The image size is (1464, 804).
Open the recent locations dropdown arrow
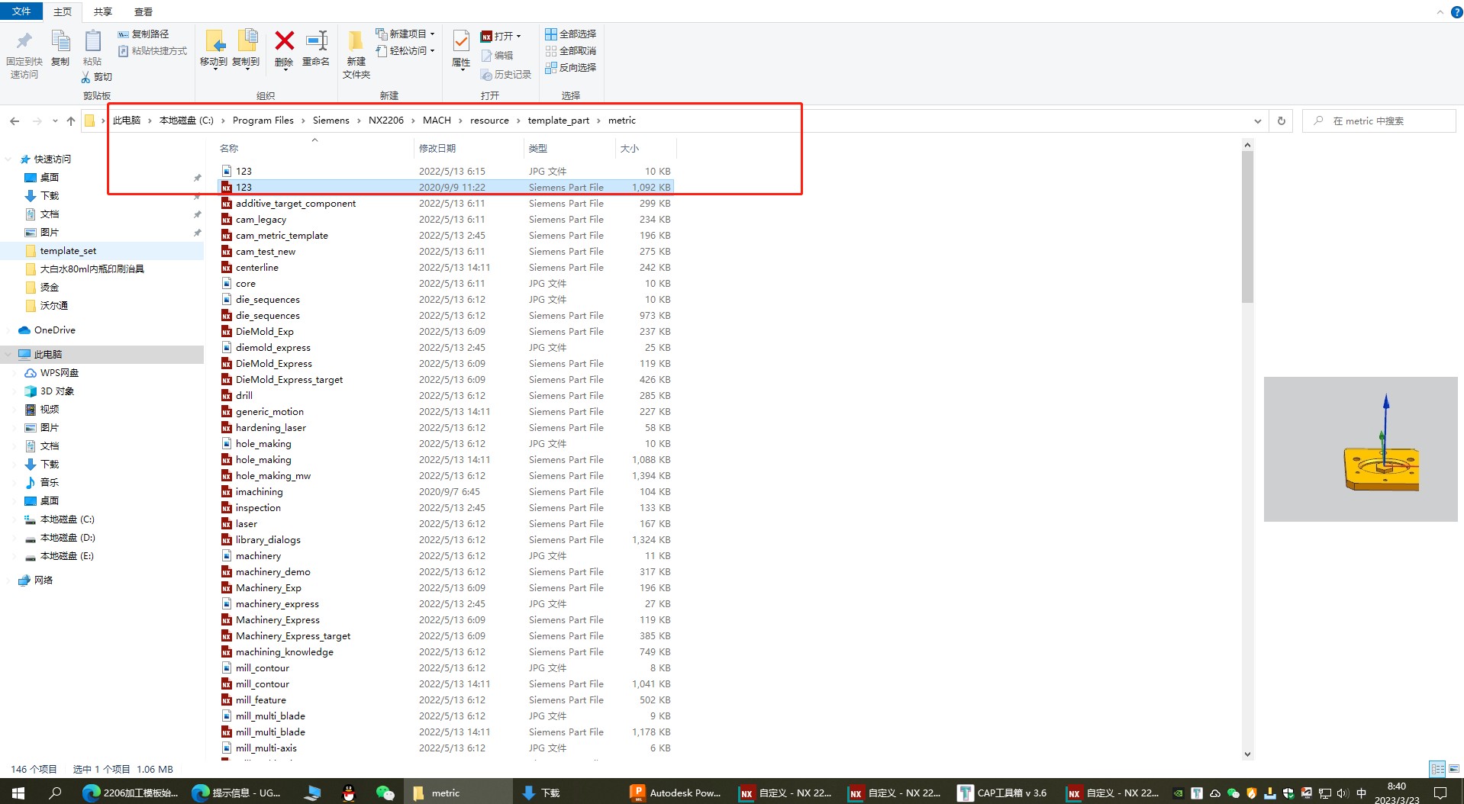point(55,121)
